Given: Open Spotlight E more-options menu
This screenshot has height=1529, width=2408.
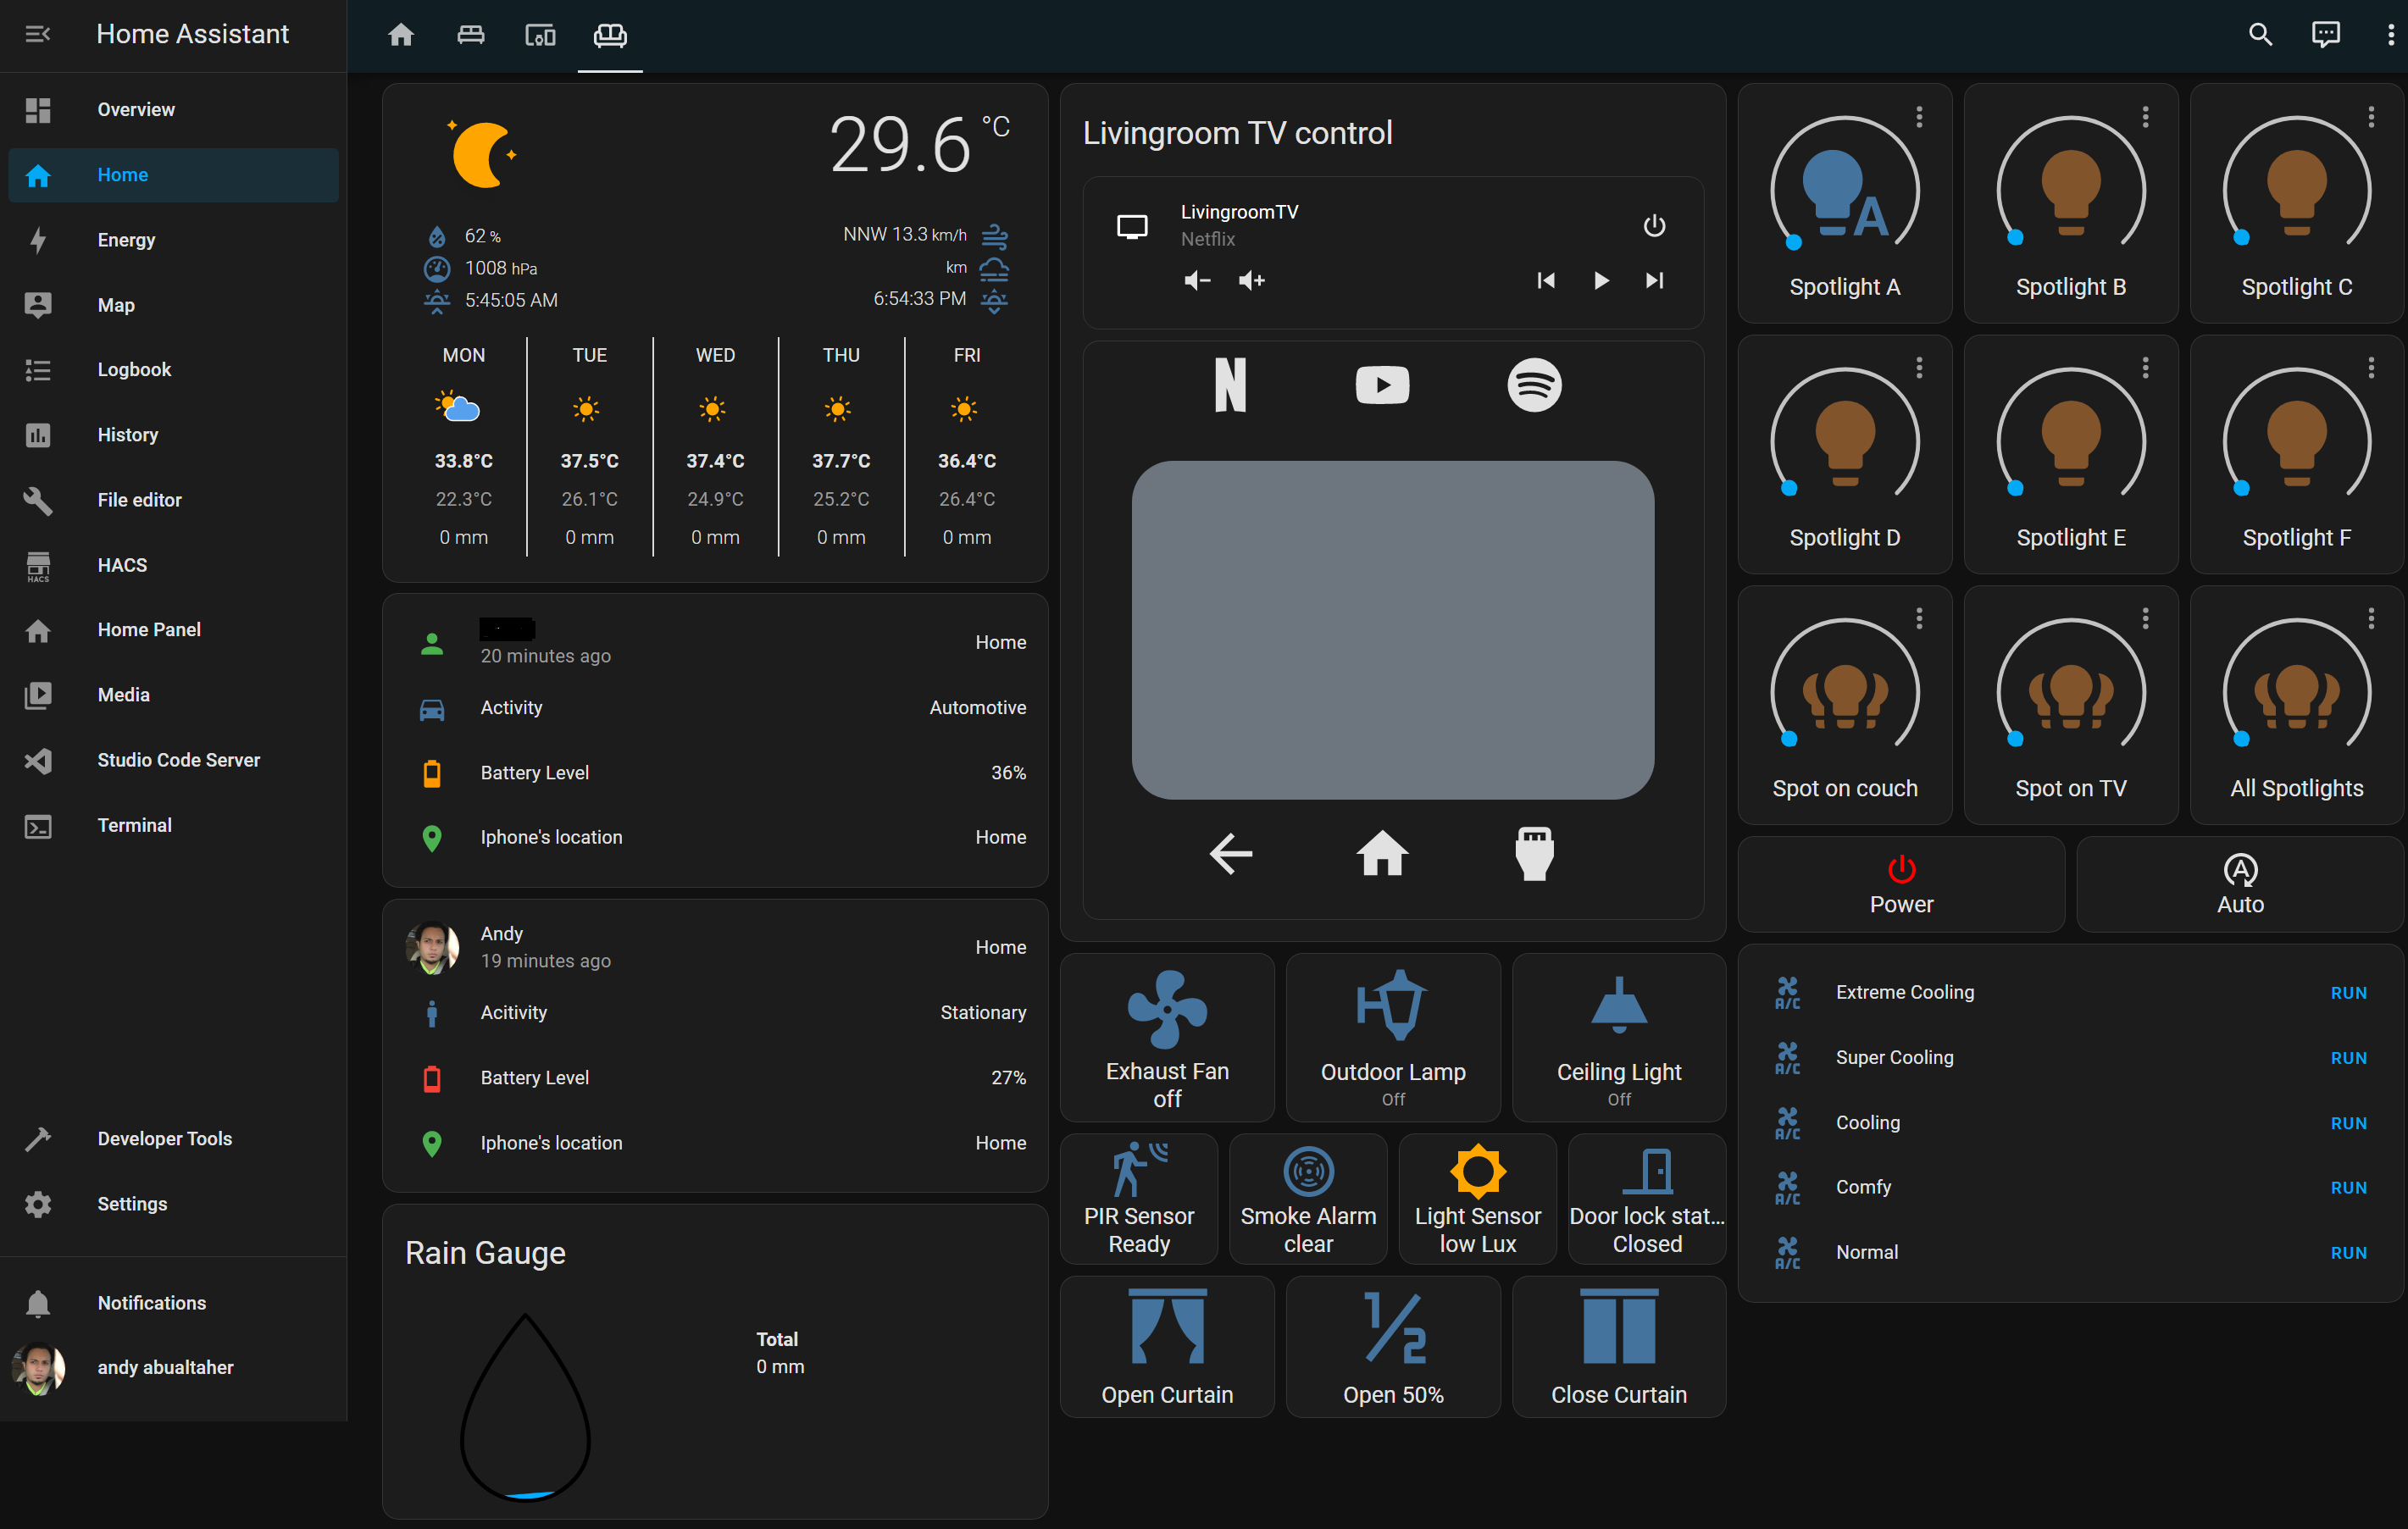Looking at the screenshot, I should tap(2144, 368).
